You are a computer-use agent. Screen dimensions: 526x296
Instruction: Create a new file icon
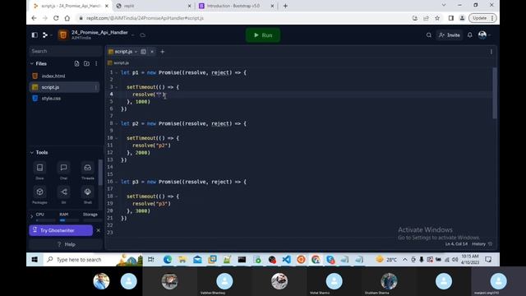pos(76,63)
